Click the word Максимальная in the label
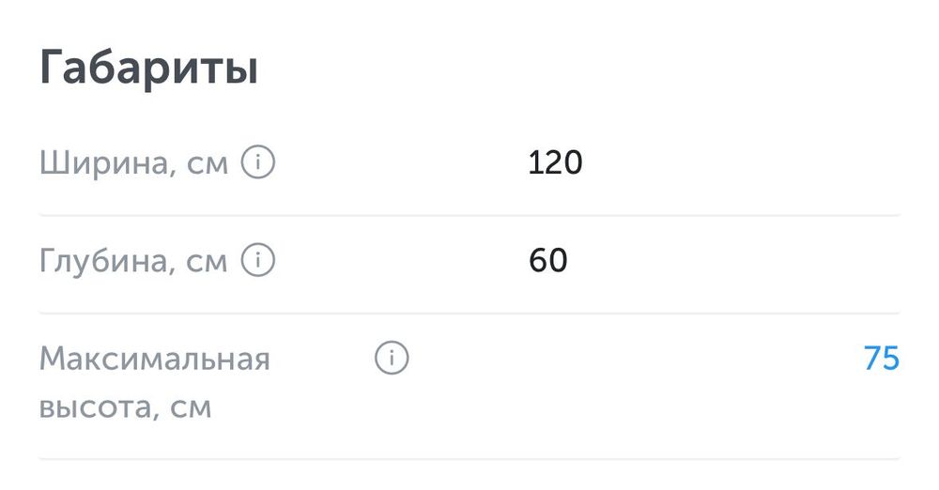This screenshot has height=490, width=939. [154, 359]
